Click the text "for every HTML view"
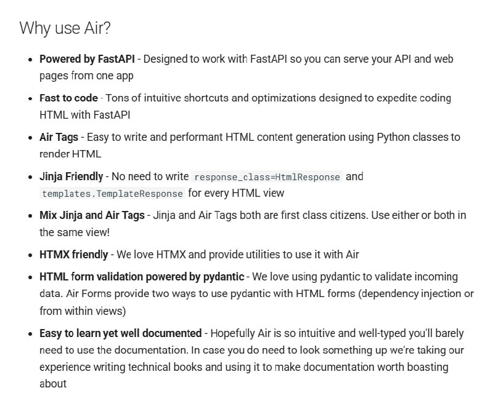The width and height of the screenshot is (493, 393). (x=236, y=193)
